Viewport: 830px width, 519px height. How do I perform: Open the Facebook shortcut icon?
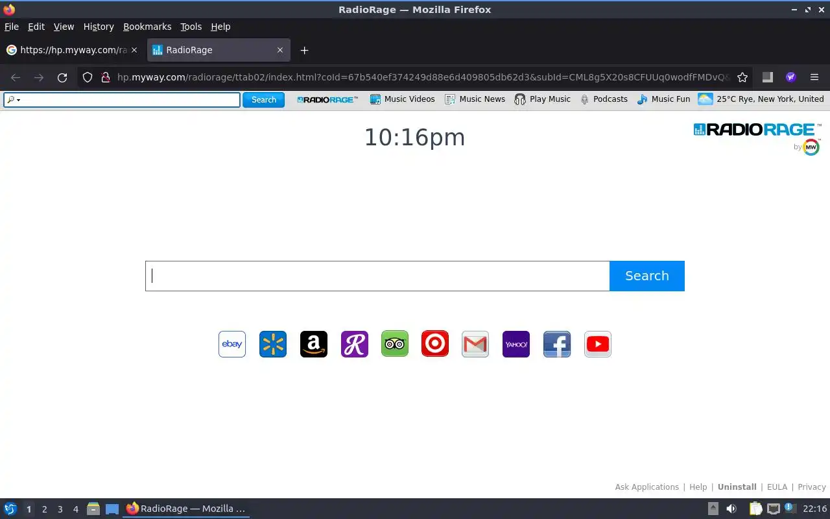[557, 344]
